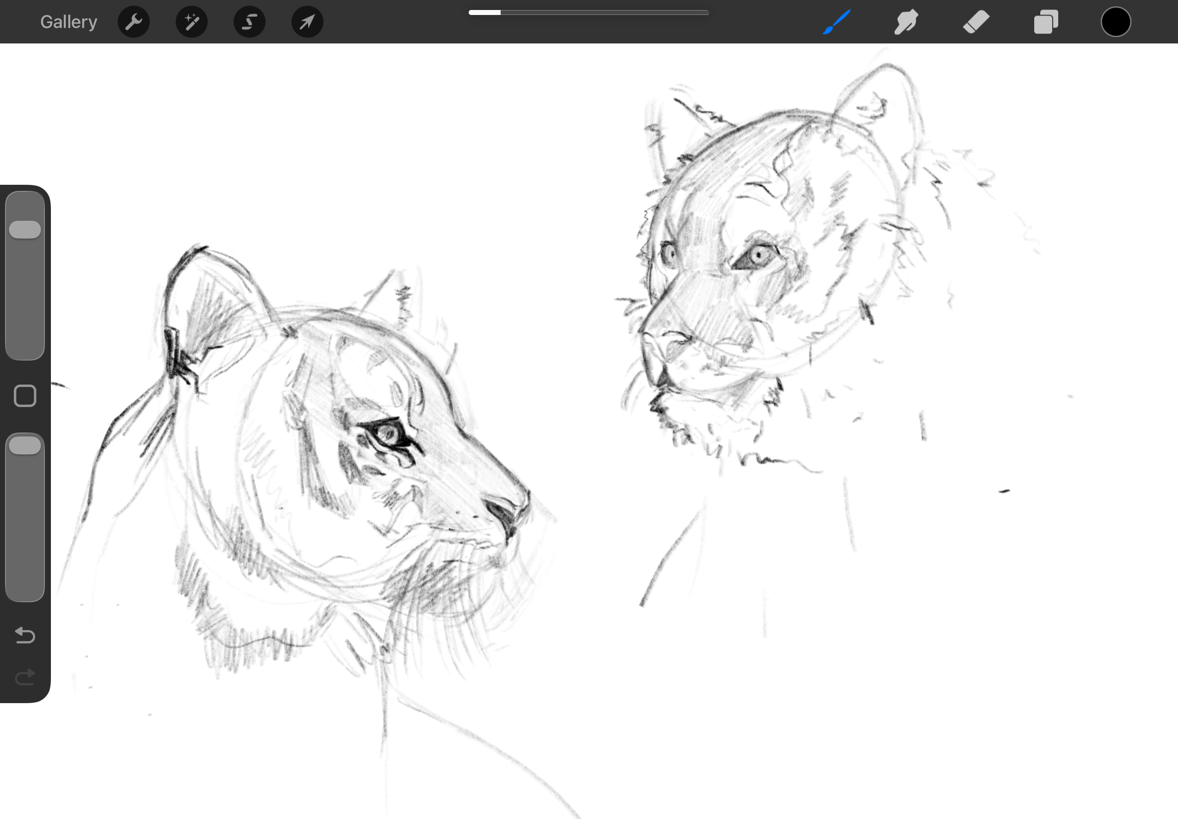Click the brush opacity slider handle
This screenshot has width=1178, height=819.
coord(24,445)
